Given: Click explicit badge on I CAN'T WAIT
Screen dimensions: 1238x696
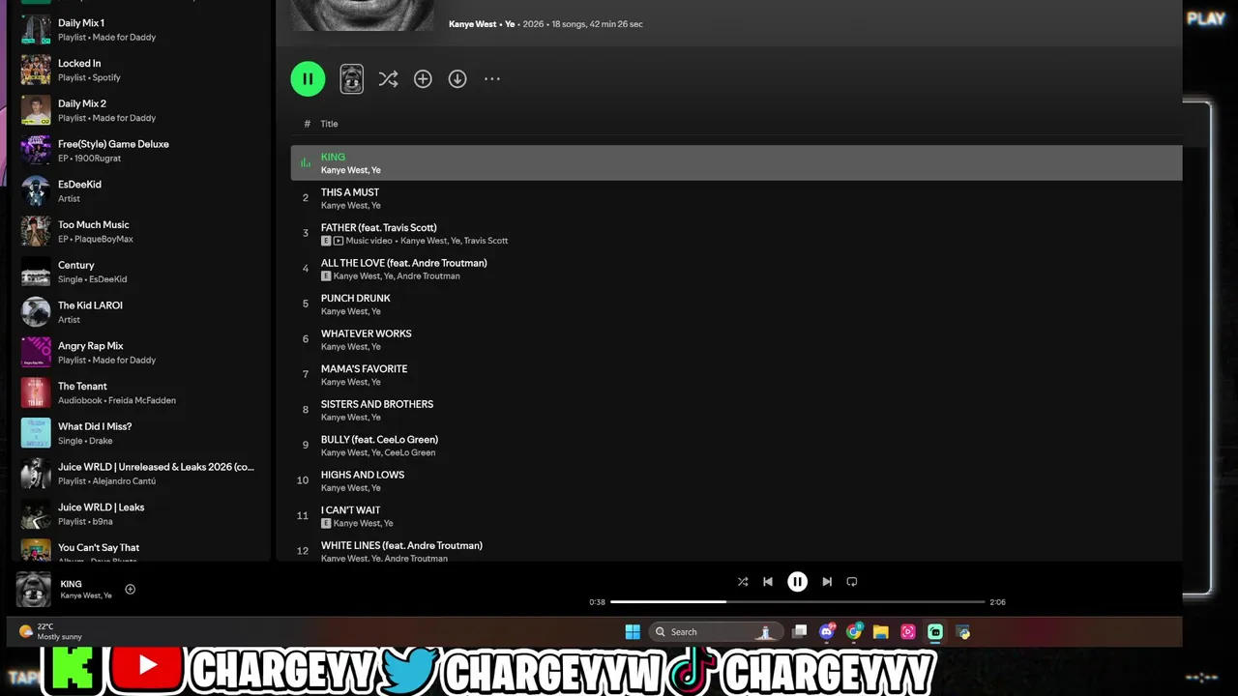Looking at the screenshot, I should (326, 524).
